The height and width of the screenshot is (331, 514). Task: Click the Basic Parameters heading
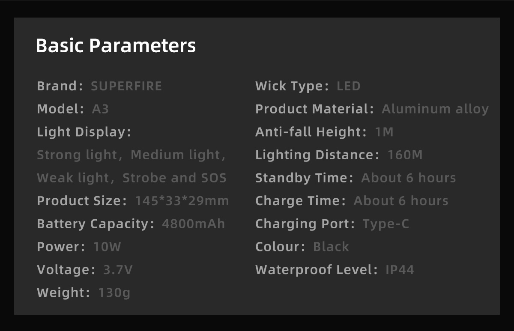(116, 45)
